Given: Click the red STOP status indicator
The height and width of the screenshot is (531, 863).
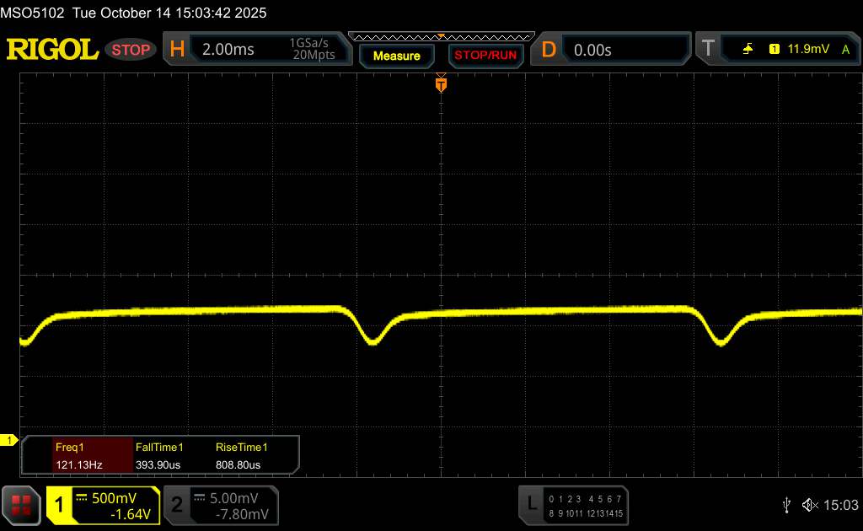Looking at the screenshot, I should point(131,50).
